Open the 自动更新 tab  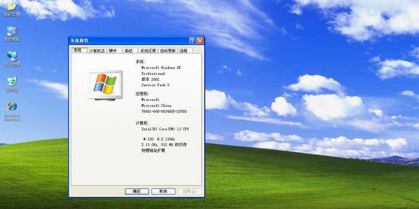tap(168, 51)
